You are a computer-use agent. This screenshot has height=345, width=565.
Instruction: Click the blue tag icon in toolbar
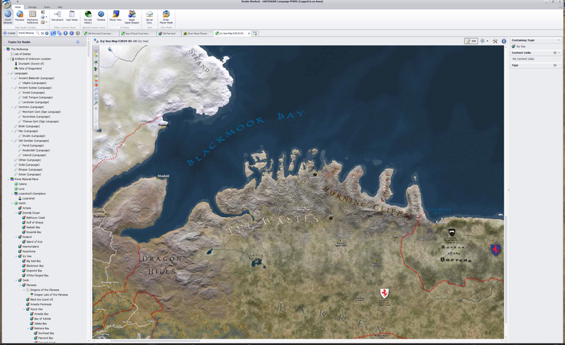[x=59, y=33]
